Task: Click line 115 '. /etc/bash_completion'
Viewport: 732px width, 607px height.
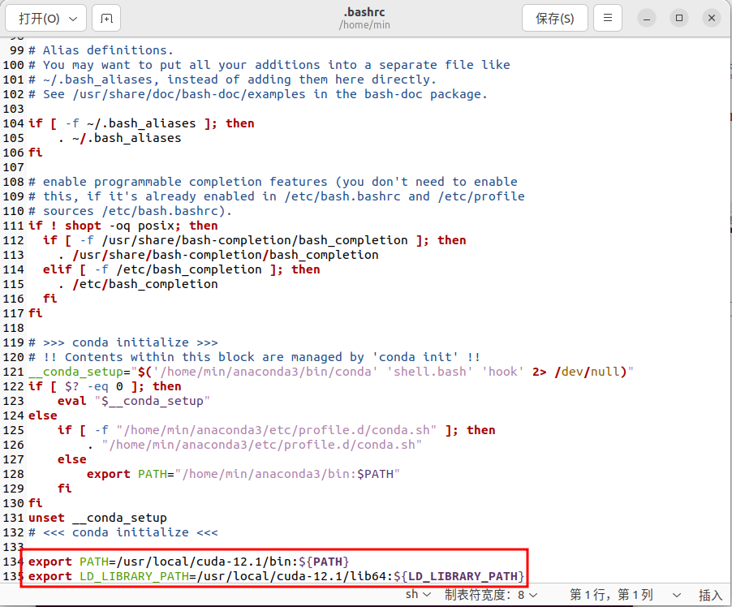Action: (x=138, y=284)
